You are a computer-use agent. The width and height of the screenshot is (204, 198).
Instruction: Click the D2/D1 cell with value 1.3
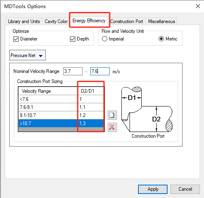(91, 123)
